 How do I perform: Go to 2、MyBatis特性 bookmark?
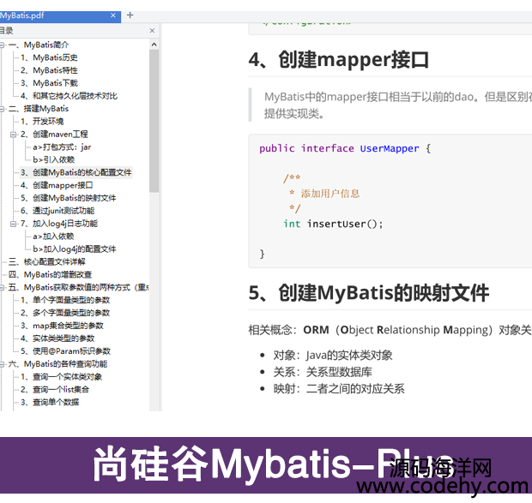pyautogui.click(x=49, y=70)
